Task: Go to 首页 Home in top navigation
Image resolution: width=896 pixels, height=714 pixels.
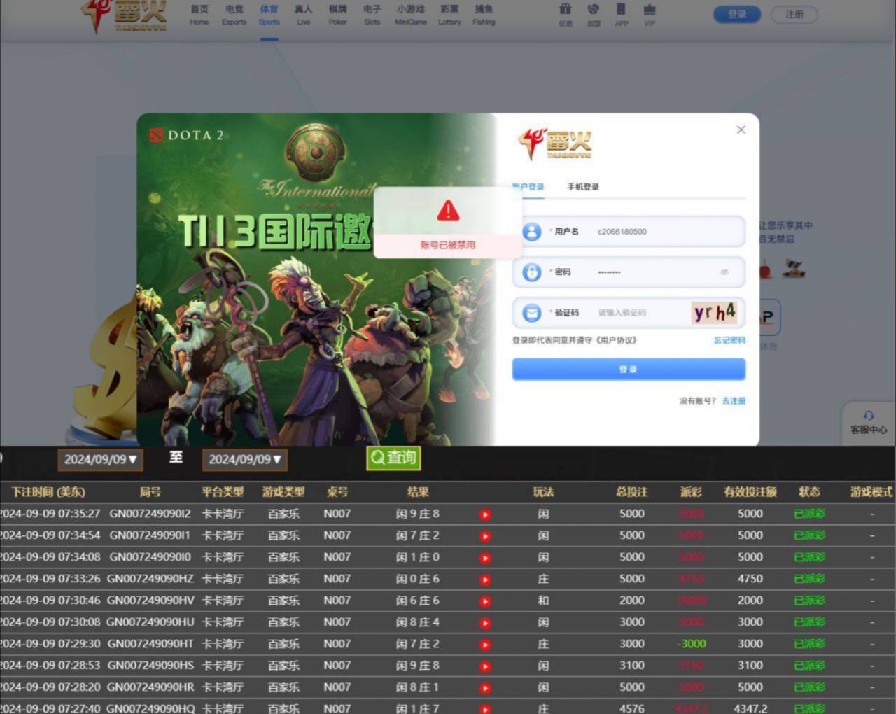Action: (x=199, y=15)
